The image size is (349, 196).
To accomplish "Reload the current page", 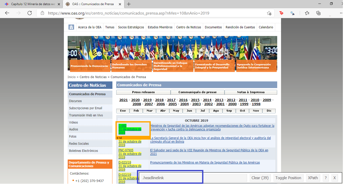I will click(30, 13).
